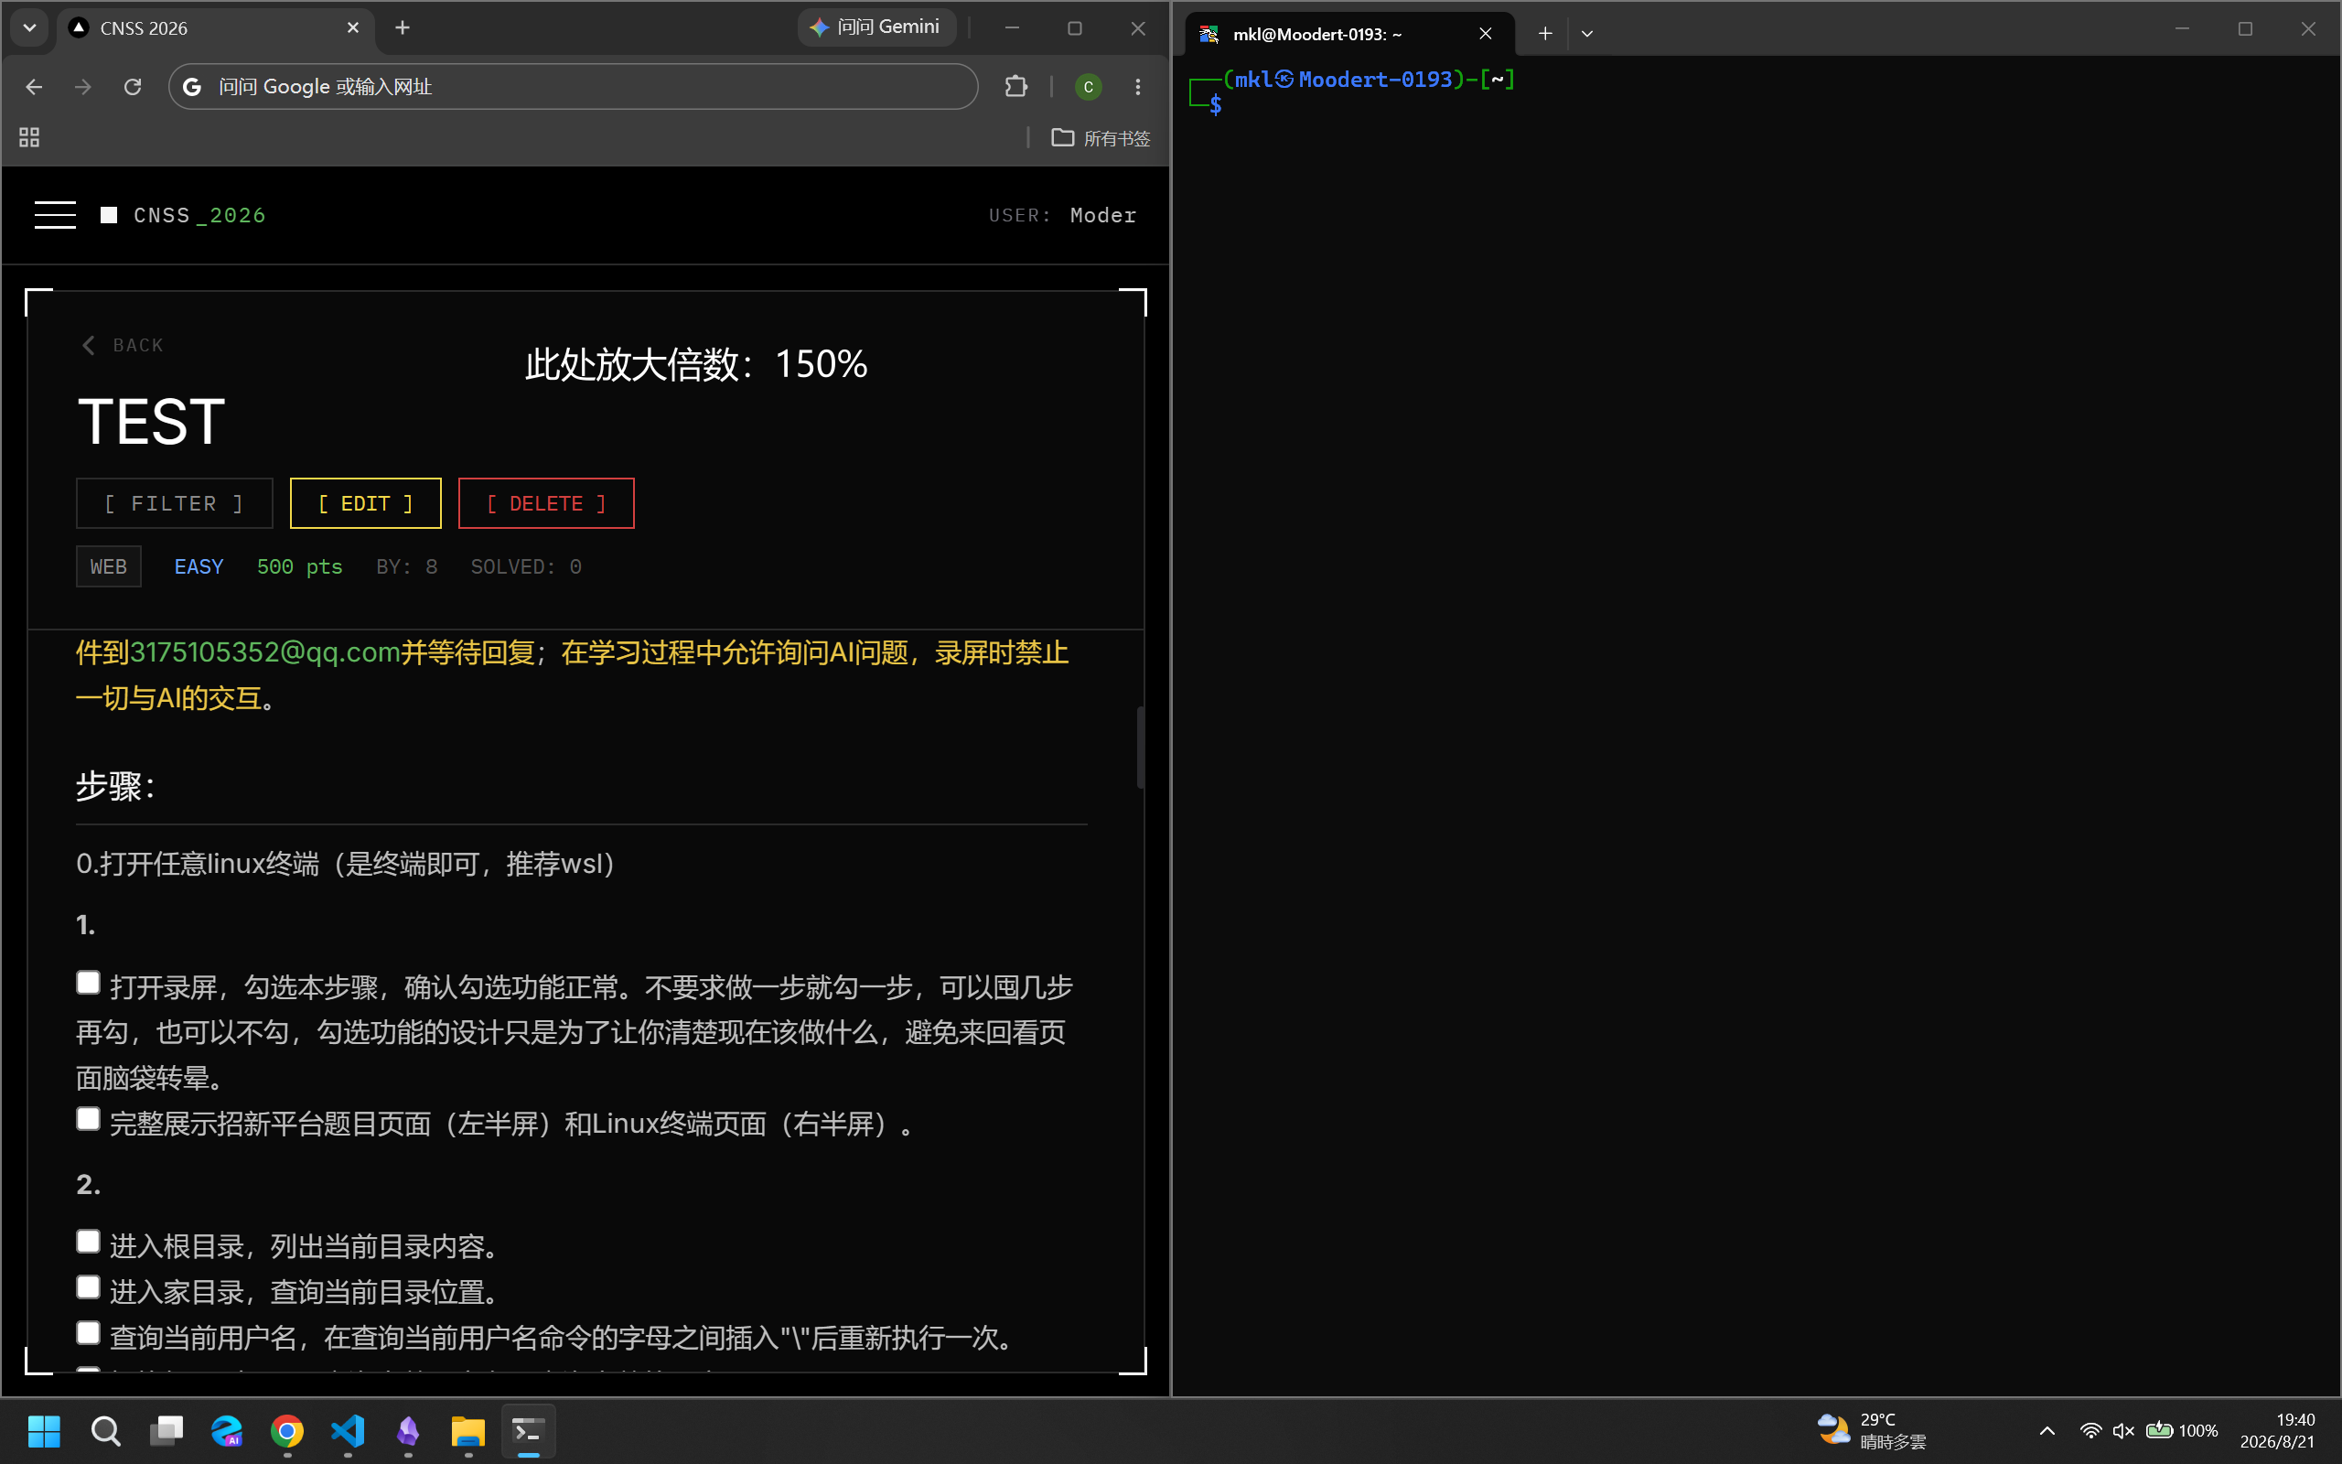Viewport: 2342px width, 1464px height.
Task: Reload the CNSS 2026 page
Action: 133,87
